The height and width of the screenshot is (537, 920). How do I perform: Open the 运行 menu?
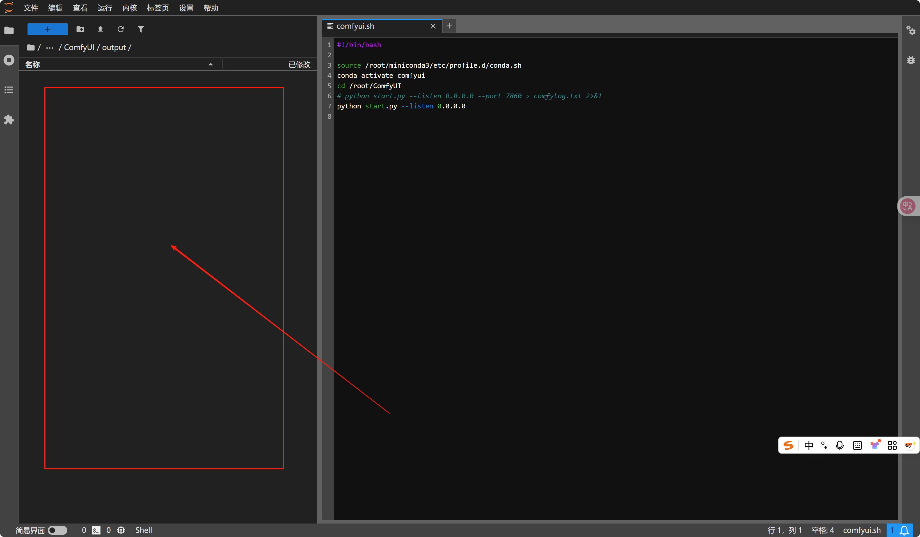105,8
